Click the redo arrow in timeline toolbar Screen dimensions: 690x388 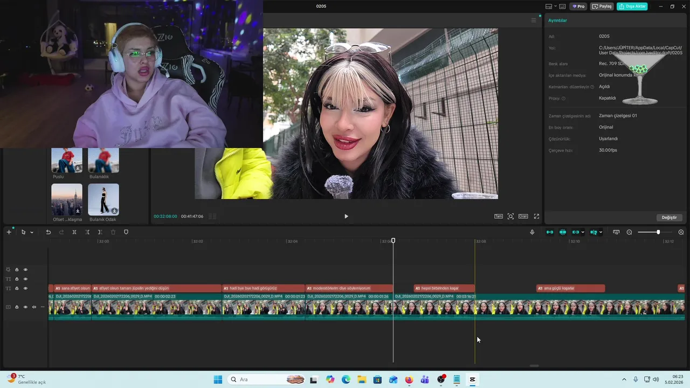point(61,232)
